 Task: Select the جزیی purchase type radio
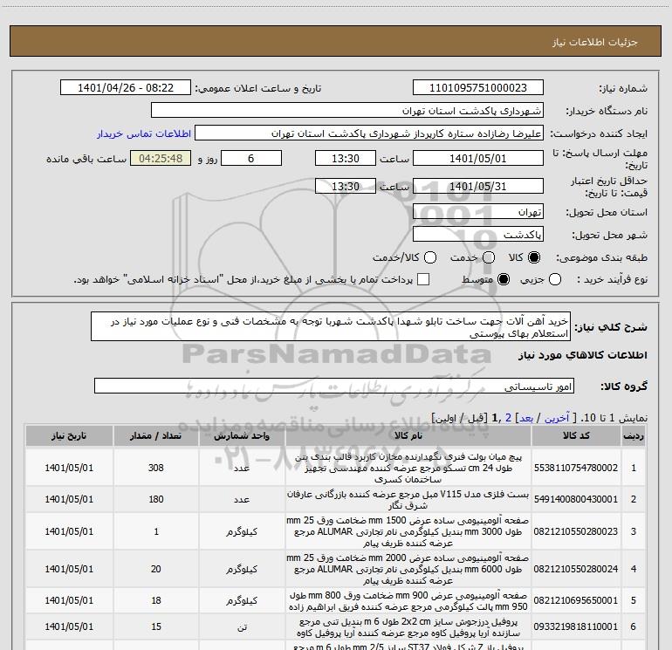(x=555, y=279)
